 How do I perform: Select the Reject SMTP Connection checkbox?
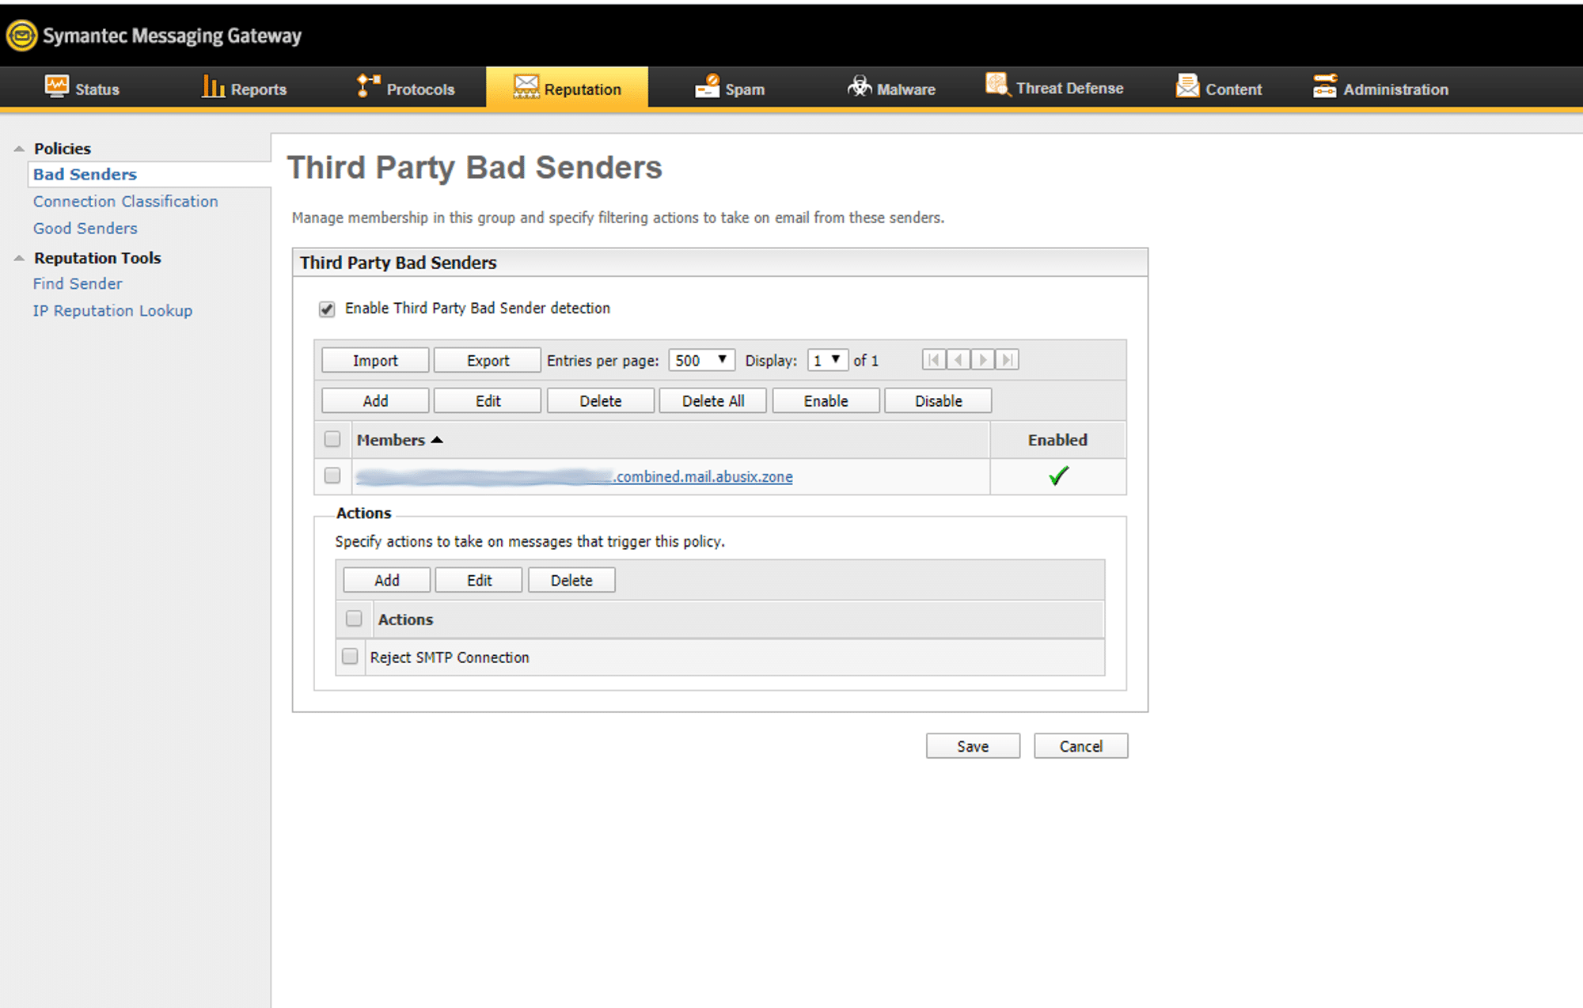[x=350, y=657]
